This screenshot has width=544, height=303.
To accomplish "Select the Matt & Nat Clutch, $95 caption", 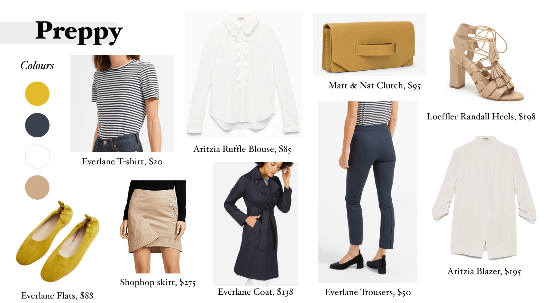I will coord(375,86).
